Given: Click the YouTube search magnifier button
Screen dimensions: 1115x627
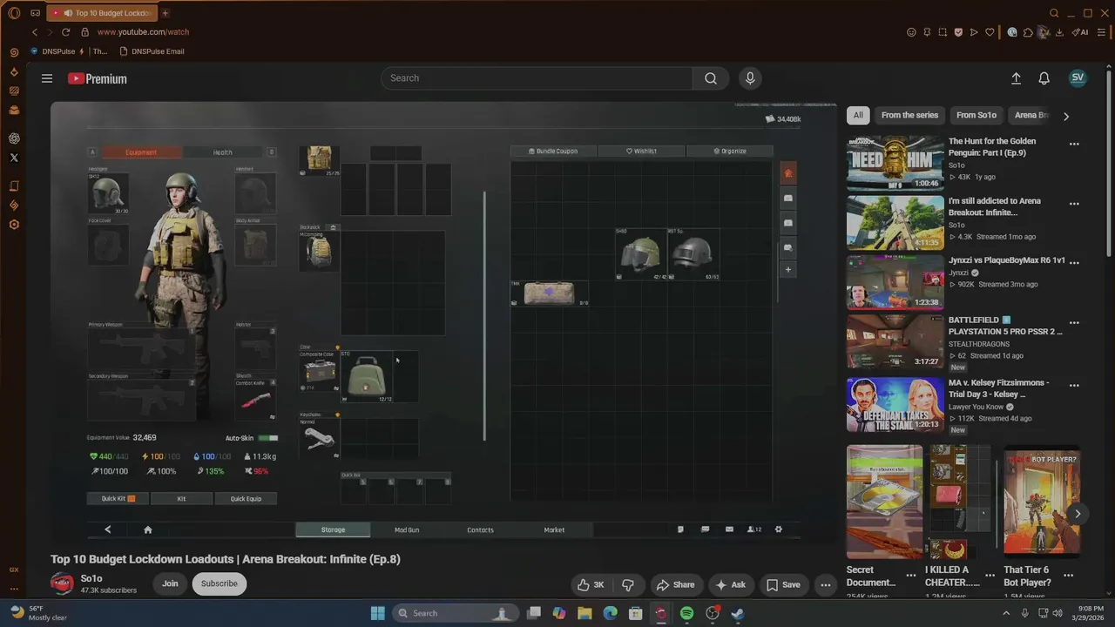Looking at the screenshot, I should [711, 78].
